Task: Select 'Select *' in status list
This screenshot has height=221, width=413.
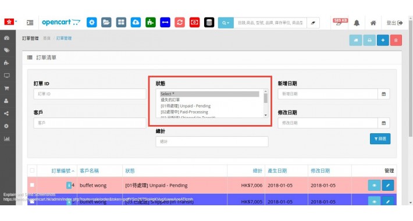Action: tap(209, 94)
